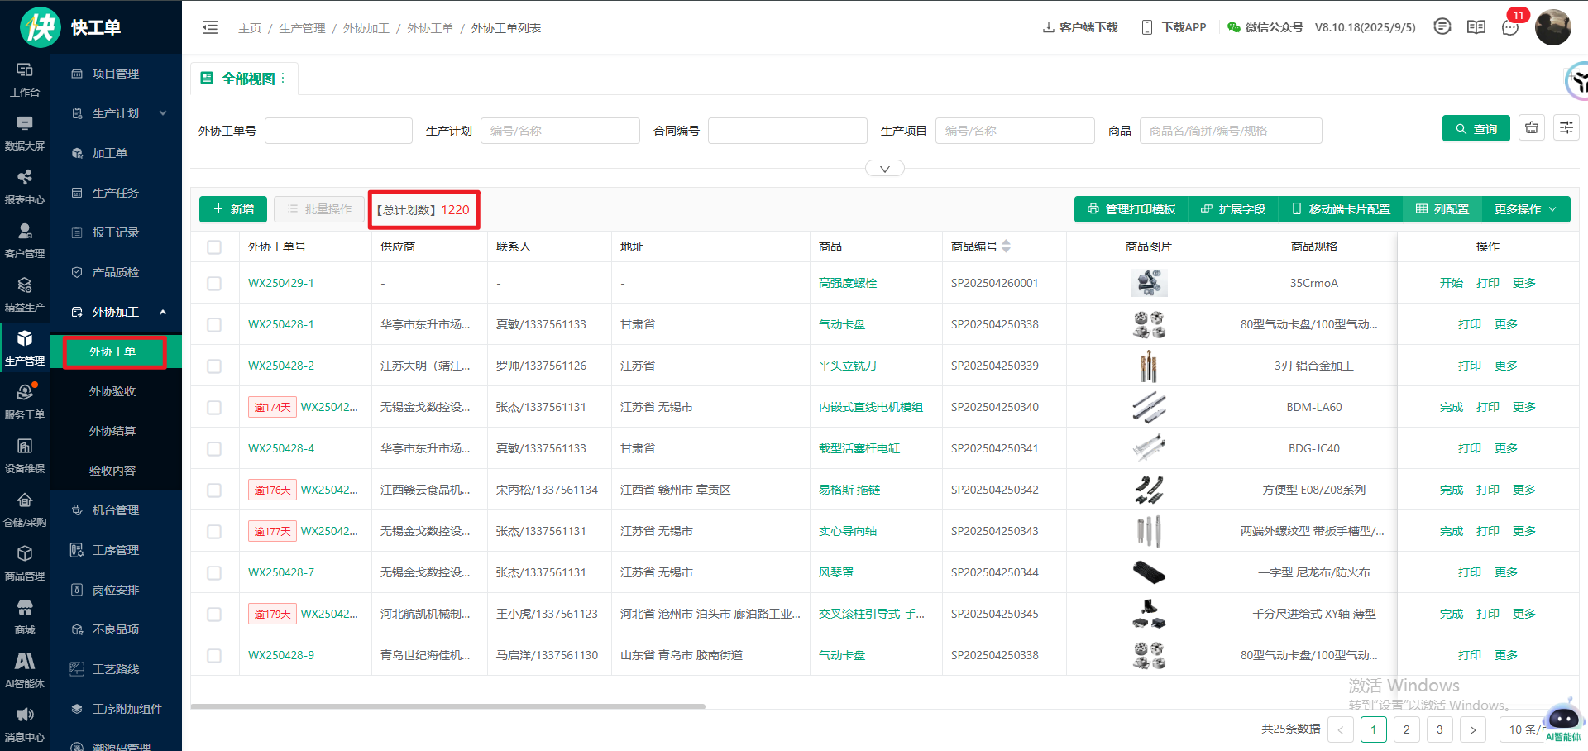Toggle the select-all checkbox in table header

(x=214, y=247)
